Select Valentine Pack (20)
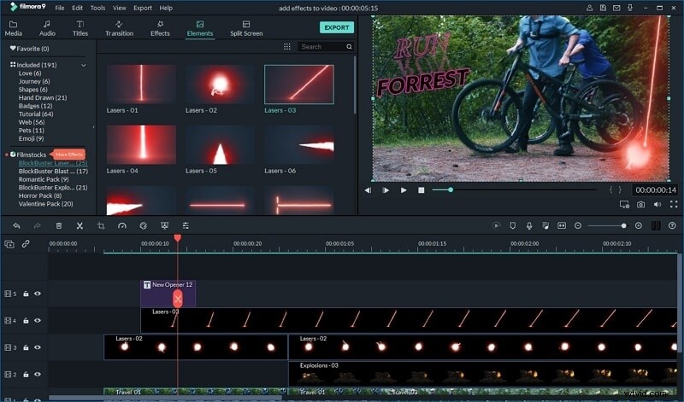 [46, 204]
